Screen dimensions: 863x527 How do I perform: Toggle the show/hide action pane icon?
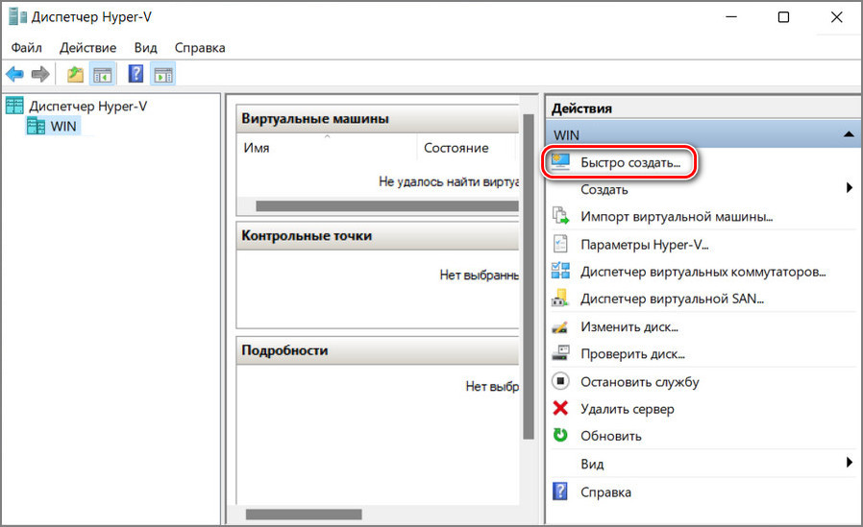click(x=163, y=74)
